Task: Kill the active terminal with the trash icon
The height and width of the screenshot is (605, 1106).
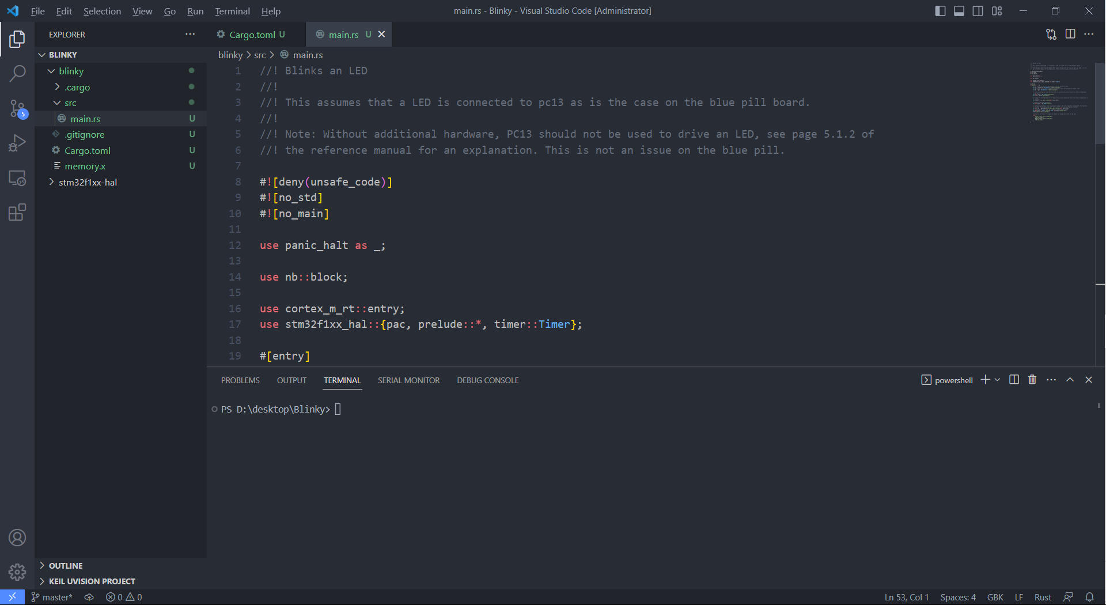Action: pyautogui.click(x=1032, y=380)
